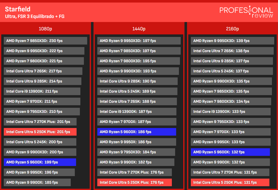
Task: Select the Intel Core Ultra 9 285K 190 fps bar
Action: 137,81
